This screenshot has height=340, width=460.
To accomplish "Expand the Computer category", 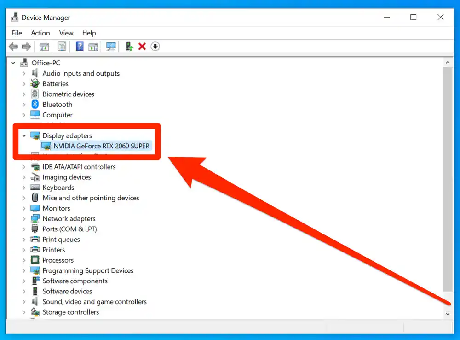I will click(x=24, y=115).
